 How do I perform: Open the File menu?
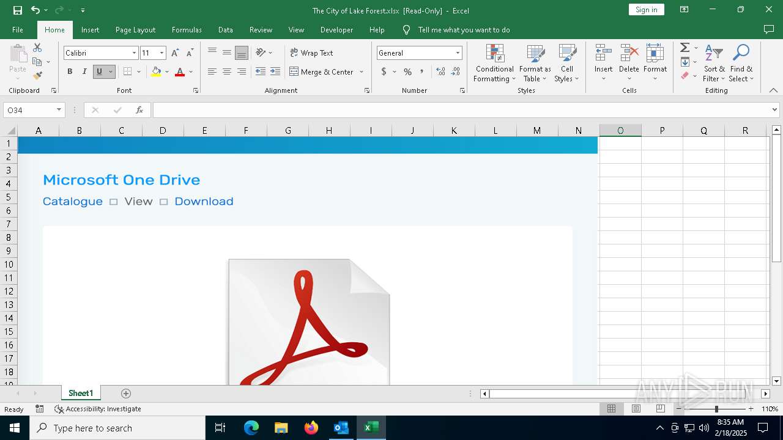pos(18,29)
